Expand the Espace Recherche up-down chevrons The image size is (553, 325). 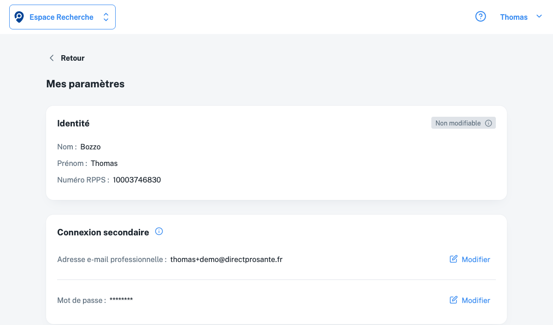pyautogui.click(x=106, y=17)
